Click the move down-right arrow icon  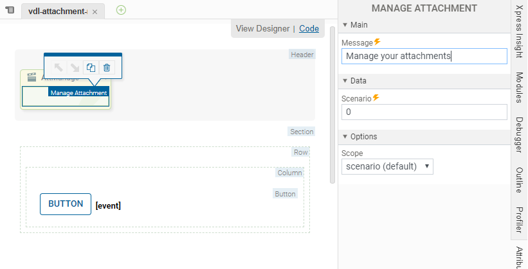[75, 67]
